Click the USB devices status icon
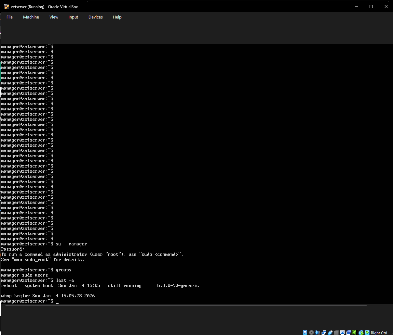Screen dimensions: 393x335 (x=330, y=332)
